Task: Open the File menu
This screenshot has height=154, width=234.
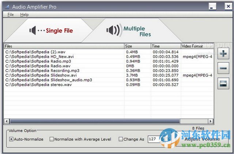Action: tap(11, 15)
